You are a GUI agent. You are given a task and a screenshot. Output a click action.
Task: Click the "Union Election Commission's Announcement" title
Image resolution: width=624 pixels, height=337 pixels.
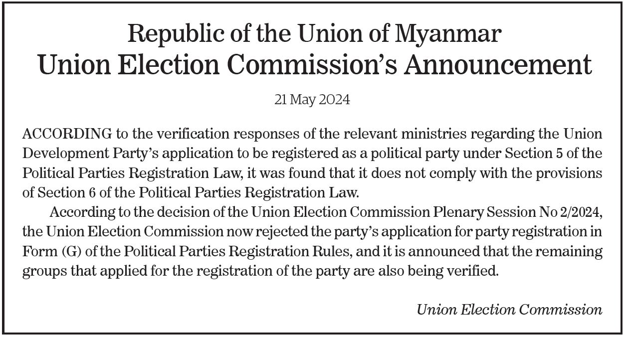pyautogui.click(x=314, y=65)
